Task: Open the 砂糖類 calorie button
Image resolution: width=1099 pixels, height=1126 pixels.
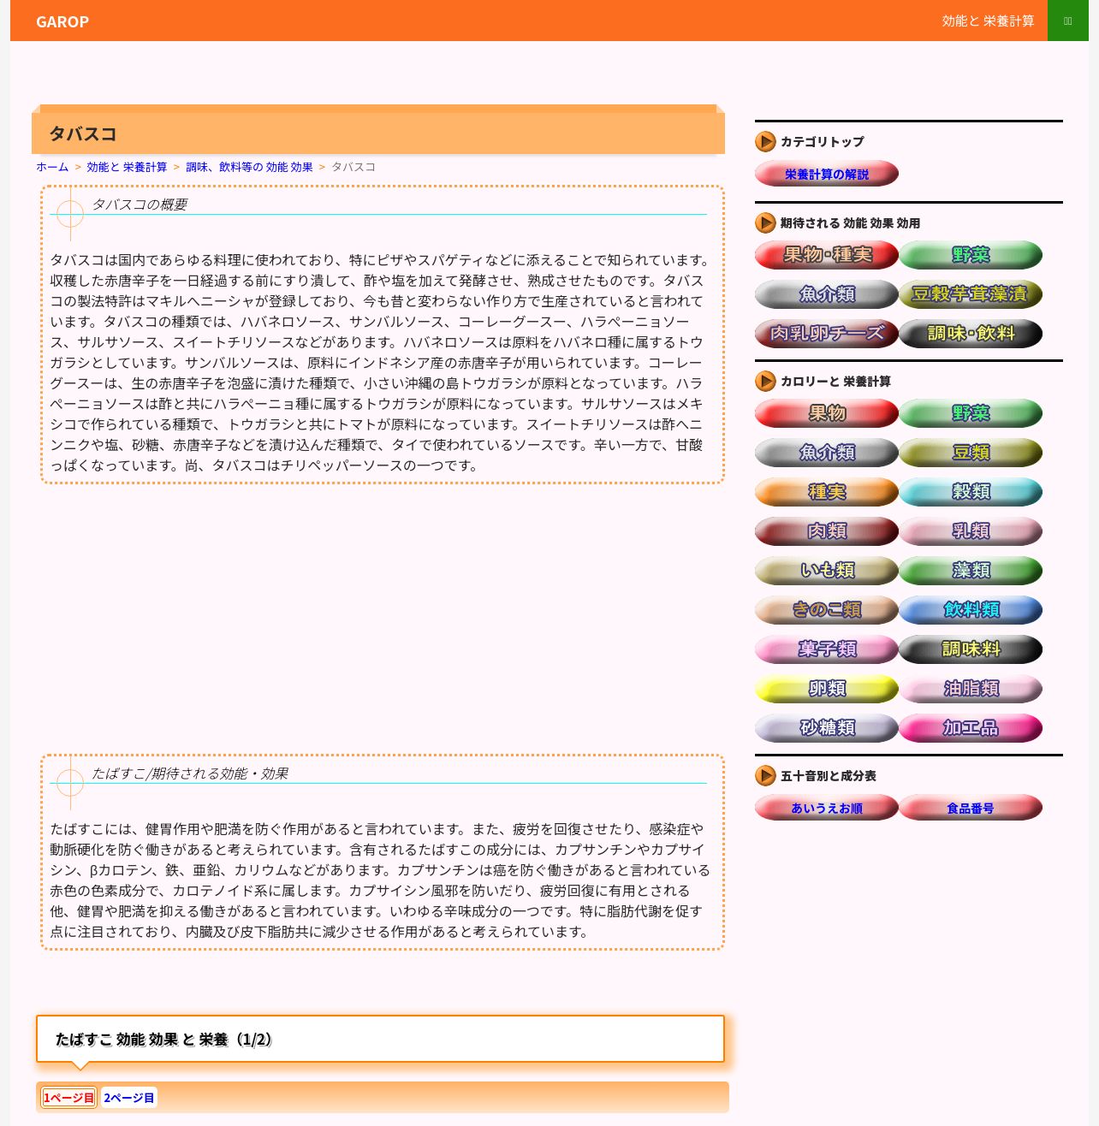Action: coord(827,728)
